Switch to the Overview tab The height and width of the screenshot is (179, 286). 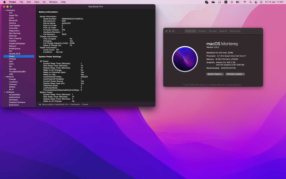(190, 31)
